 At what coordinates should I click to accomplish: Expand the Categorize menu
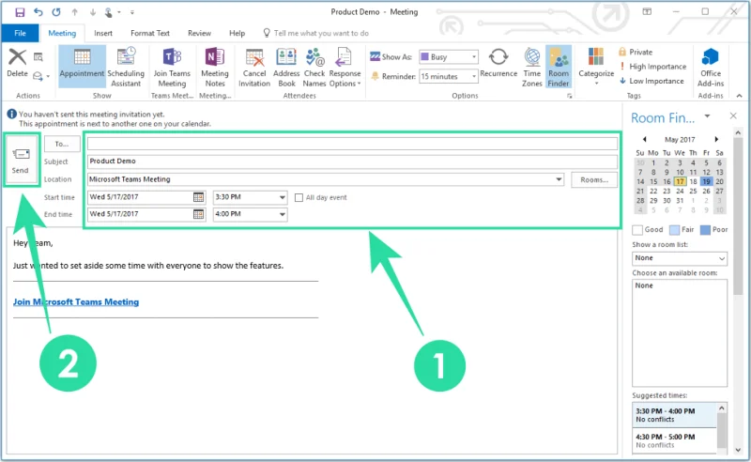tap(596, 66)
